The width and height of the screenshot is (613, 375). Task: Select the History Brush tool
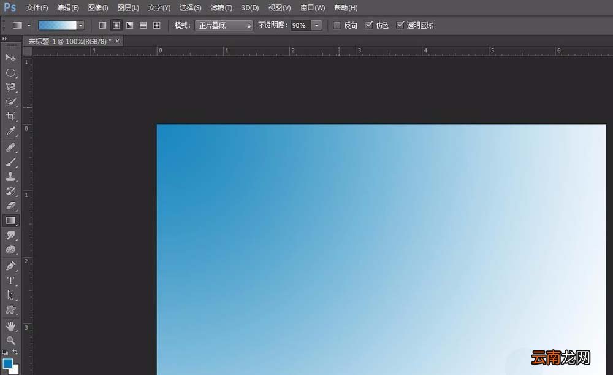coord(10,191)
